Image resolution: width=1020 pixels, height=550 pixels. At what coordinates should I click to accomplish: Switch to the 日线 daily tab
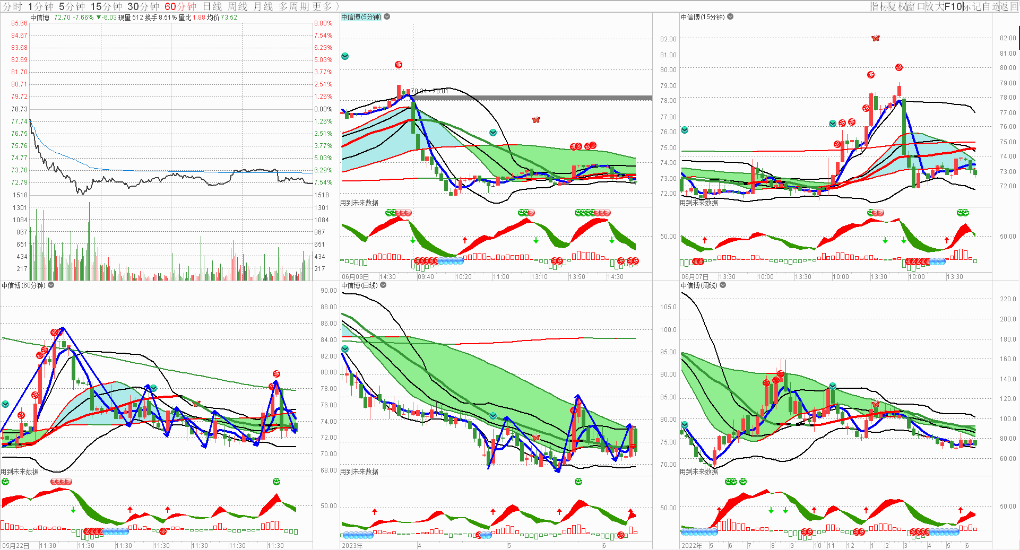[212, 6]
